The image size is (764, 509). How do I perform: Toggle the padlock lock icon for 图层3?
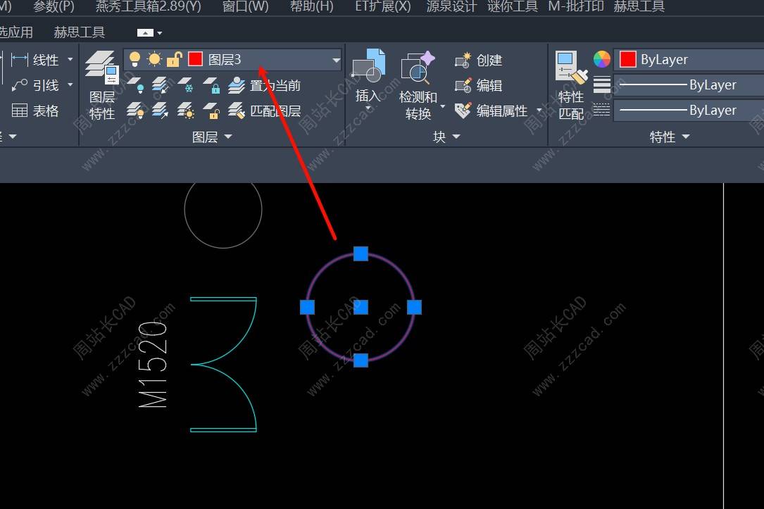(x=174, y=60)
